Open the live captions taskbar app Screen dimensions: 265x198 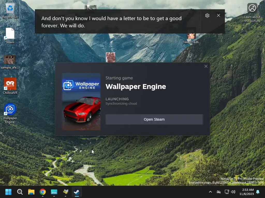(x=54, y=192)
